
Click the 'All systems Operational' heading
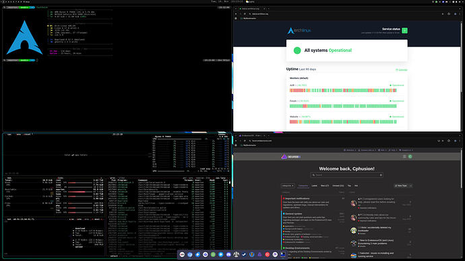pos(328,50)
